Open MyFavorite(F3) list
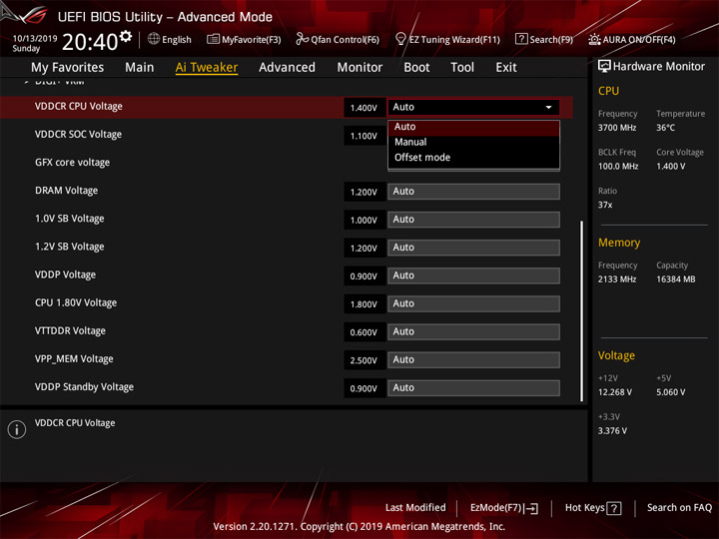This screenshot has width=719, height=539. (244, 39)
